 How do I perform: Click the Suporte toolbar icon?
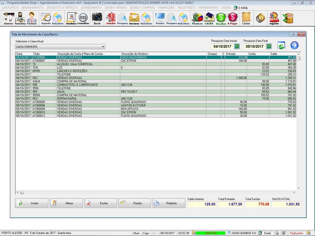(x=274, y=18)
